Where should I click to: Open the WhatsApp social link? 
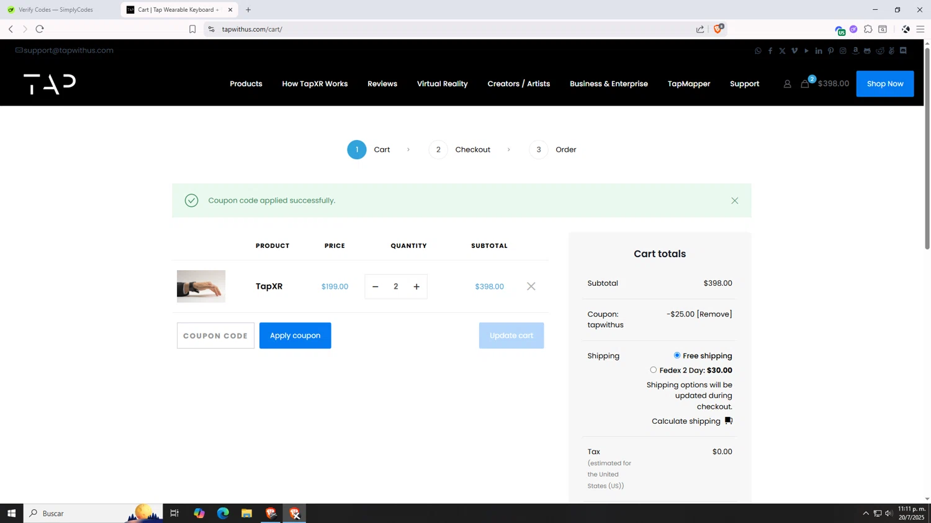758,51
